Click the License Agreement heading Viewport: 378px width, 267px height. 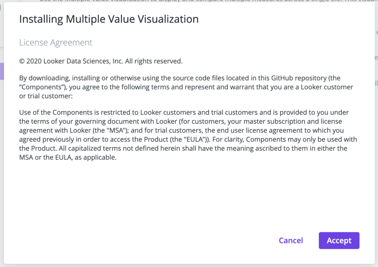coord(56,42)
